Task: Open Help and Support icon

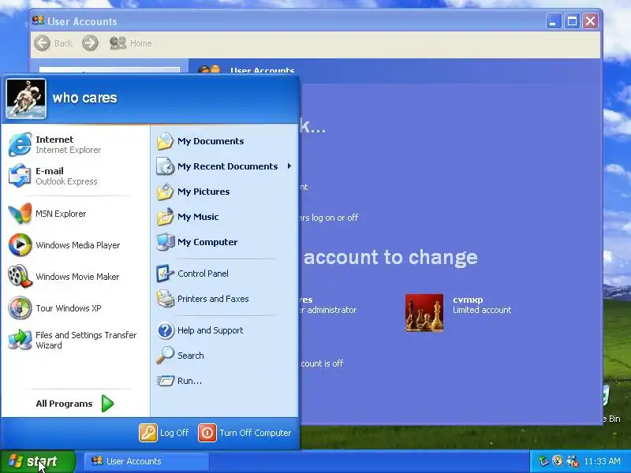Action: (x=165, y=330)
